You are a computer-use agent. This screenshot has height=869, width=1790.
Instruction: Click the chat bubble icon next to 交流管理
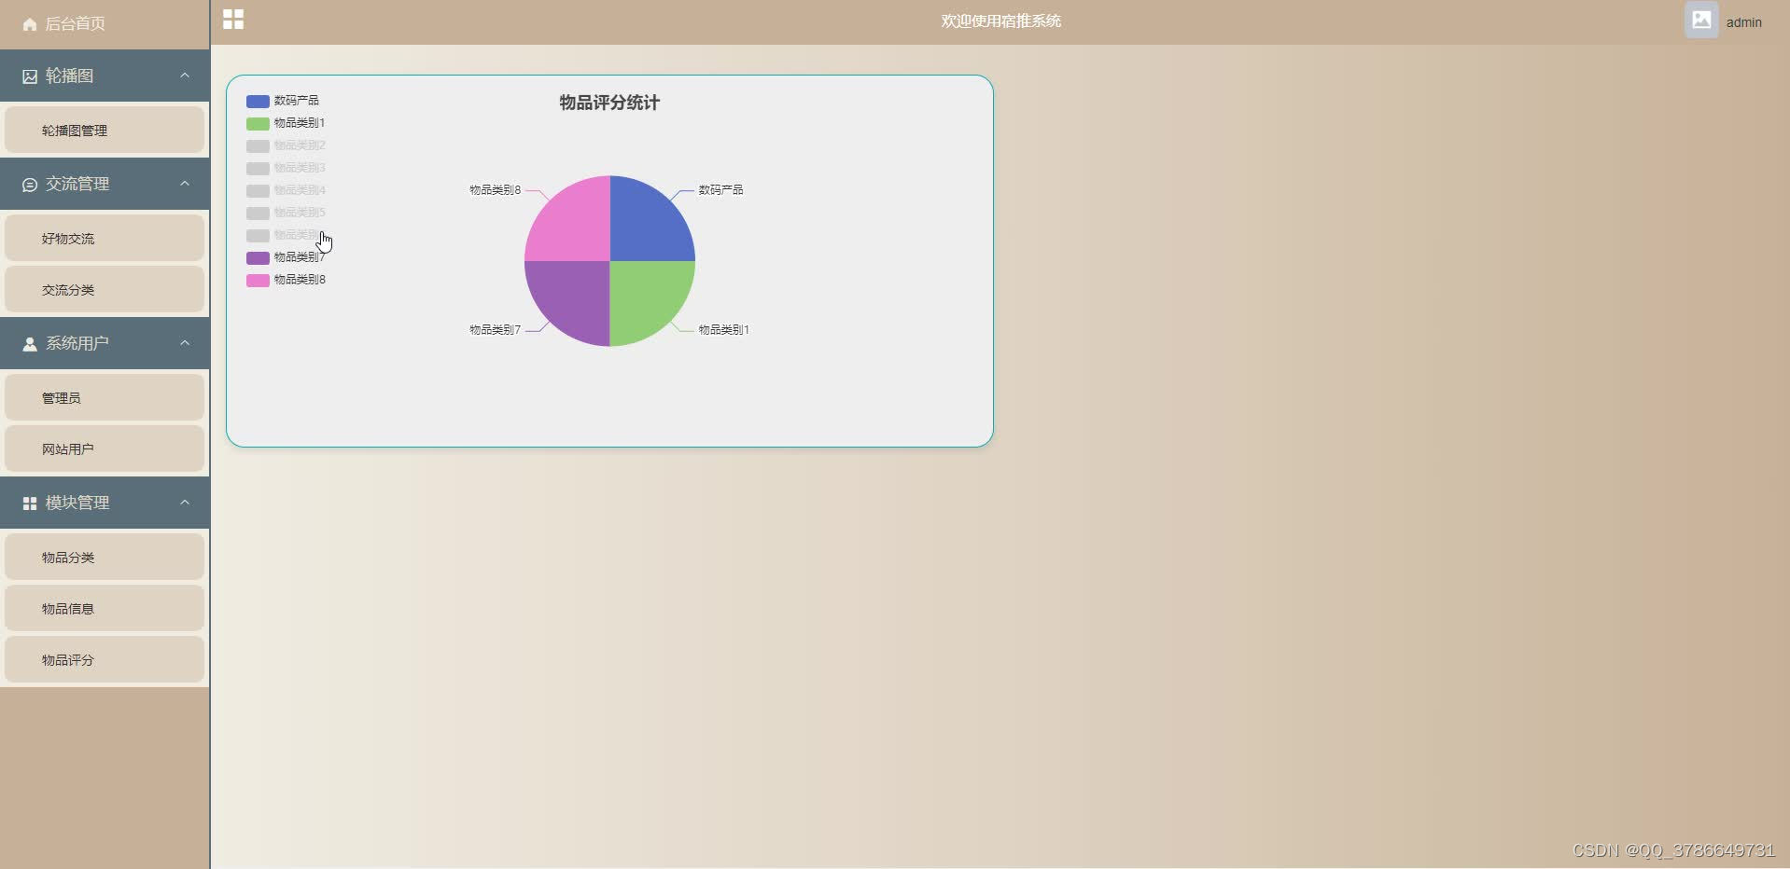(30, 185)
